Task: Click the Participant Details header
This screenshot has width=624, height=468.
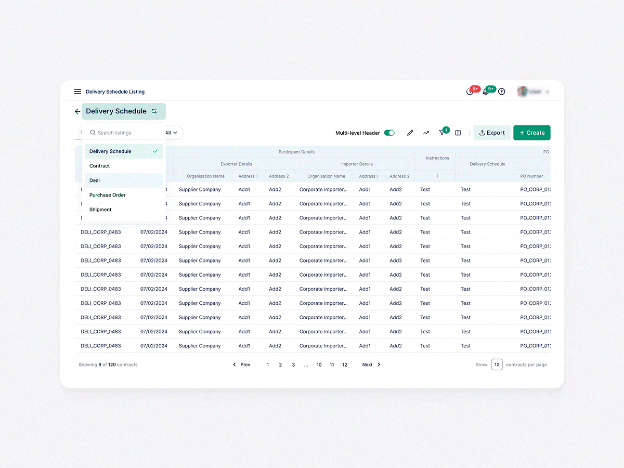Action: point(296,152)
